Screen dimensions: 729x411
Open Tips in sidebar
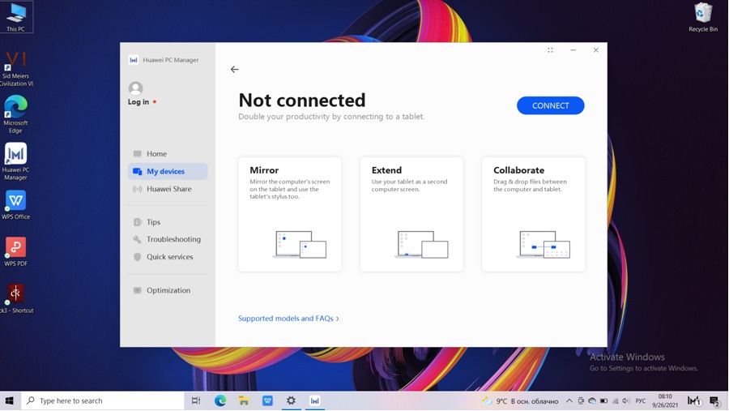click(x=153, y=222)
